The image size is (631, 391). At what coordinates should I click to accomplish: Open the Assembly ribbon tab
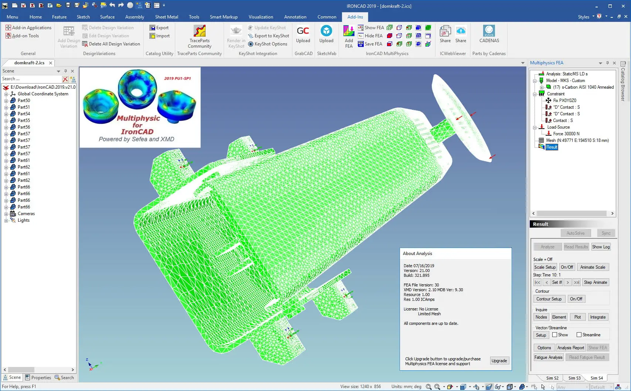click(135, 17)
